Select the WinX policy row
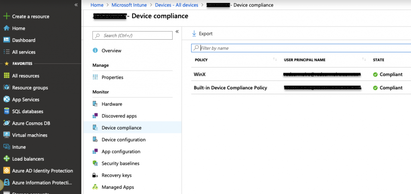This screenshot has height=194, width=411. [x=301, y=75]
